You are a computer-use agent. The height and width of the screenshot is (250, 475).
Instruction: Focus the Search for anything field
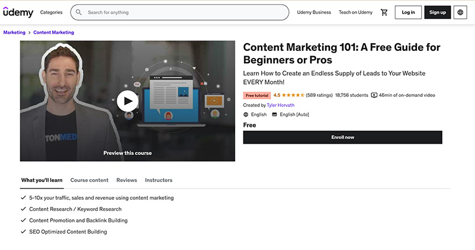point(184,12)
